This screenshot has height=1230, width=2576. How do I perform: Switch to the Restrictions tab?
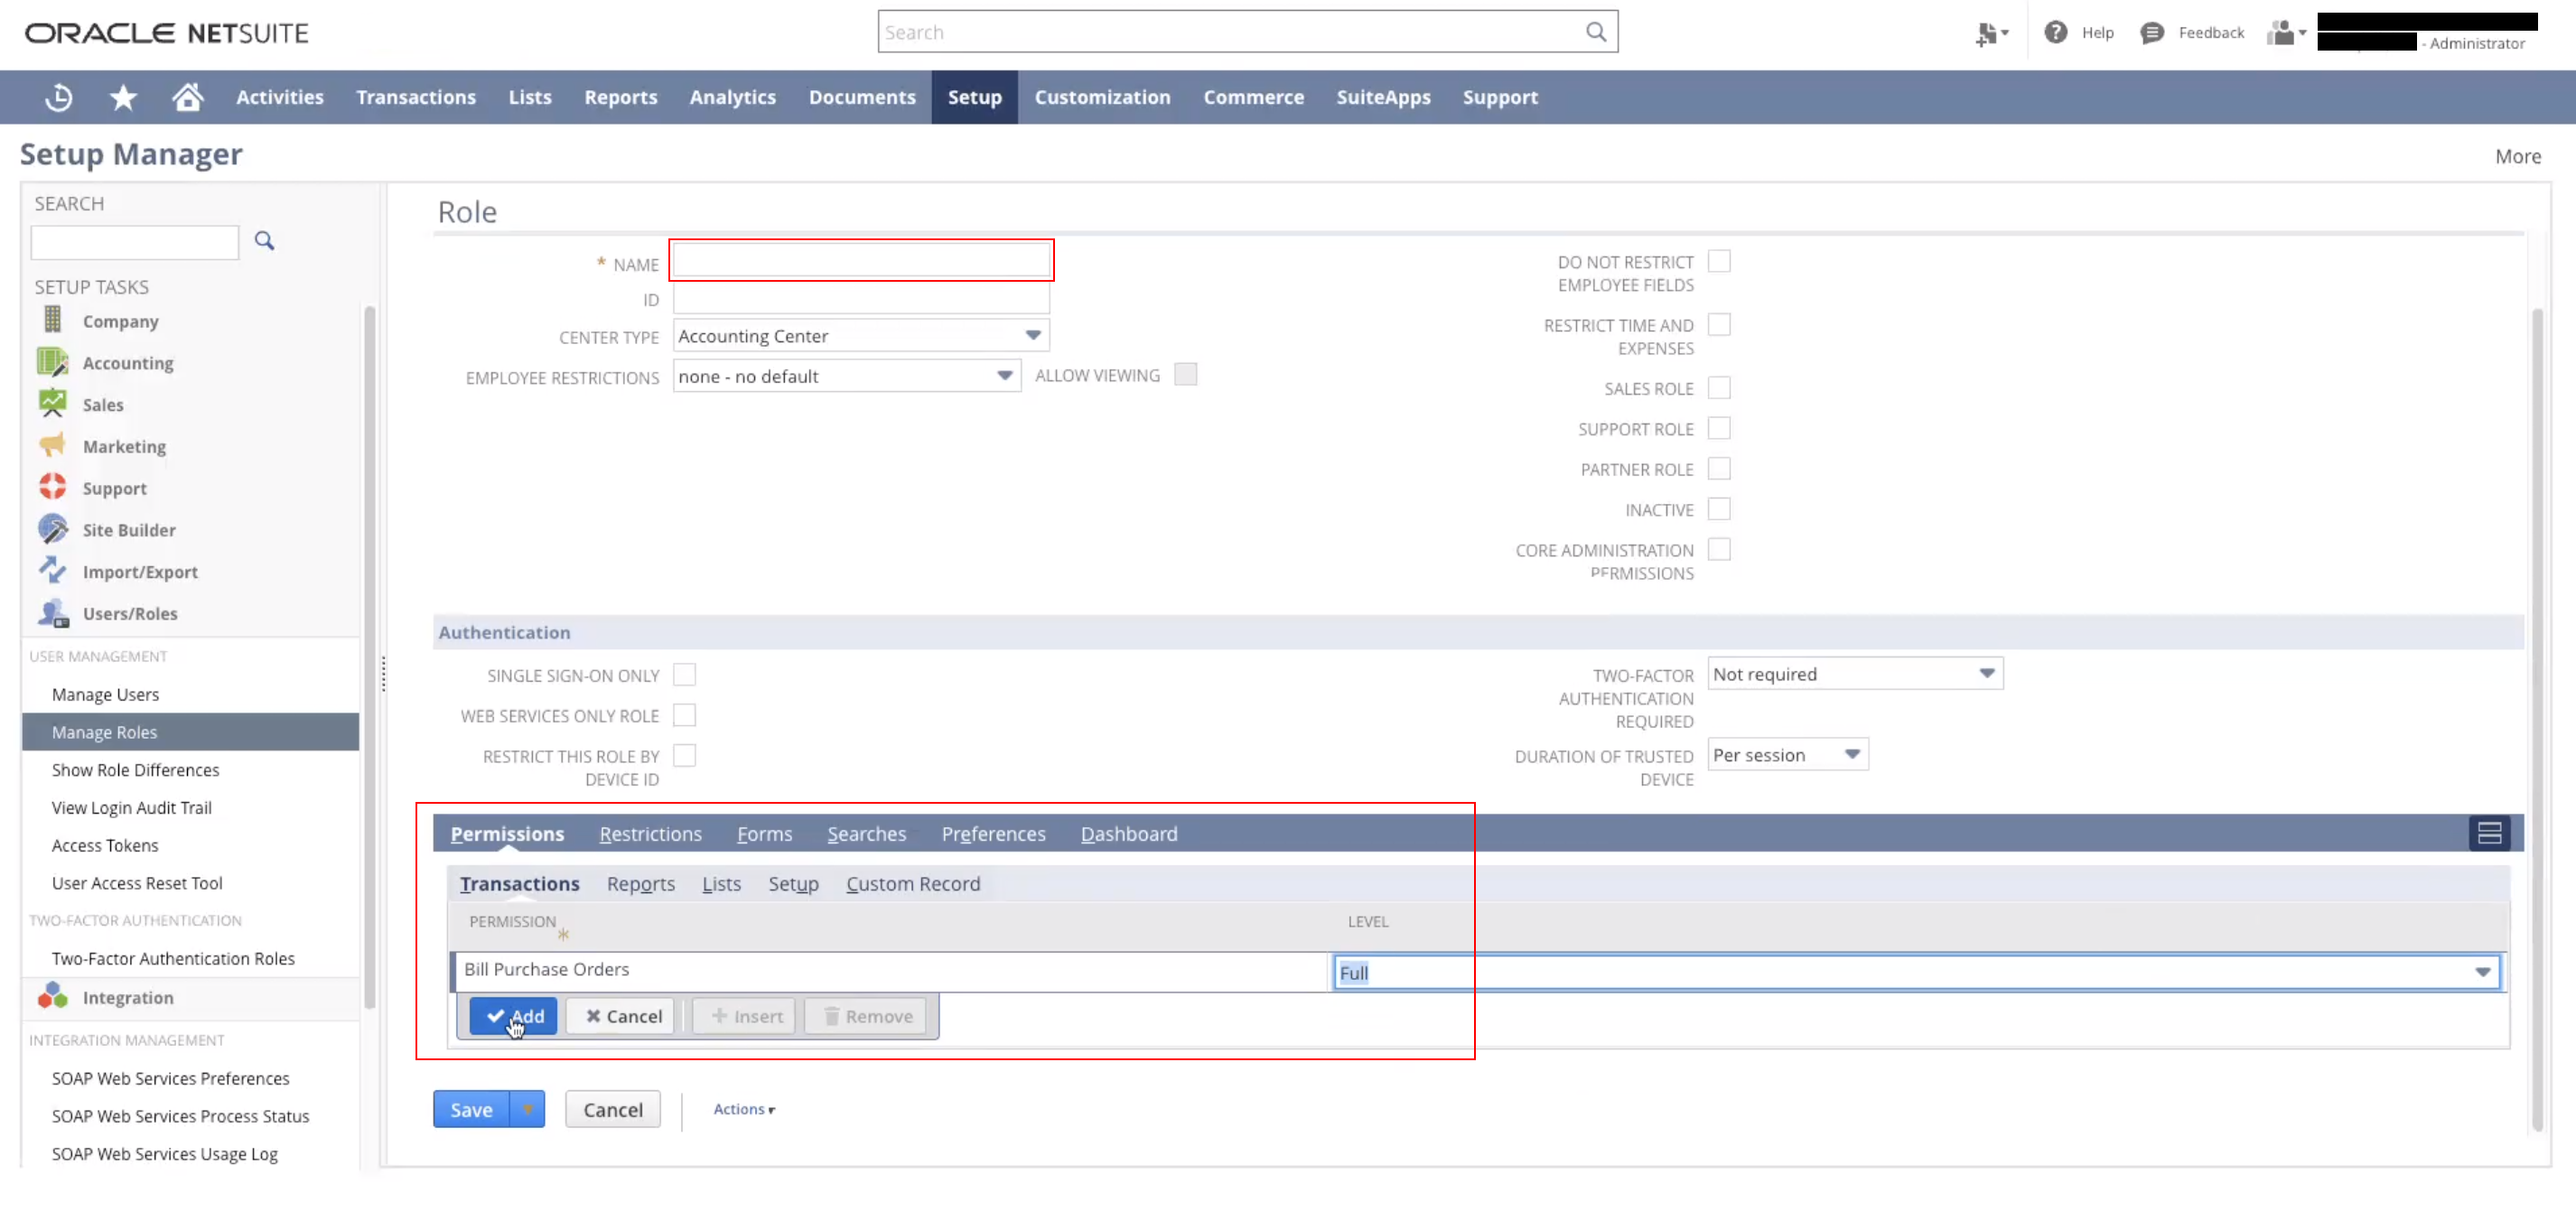pyautogui.click(x=650, y=834)
